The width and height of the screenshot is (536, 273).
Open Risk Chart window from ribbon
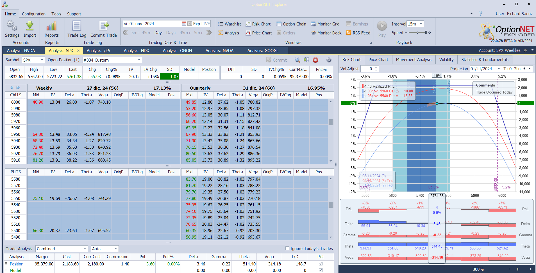click(258, 24)
